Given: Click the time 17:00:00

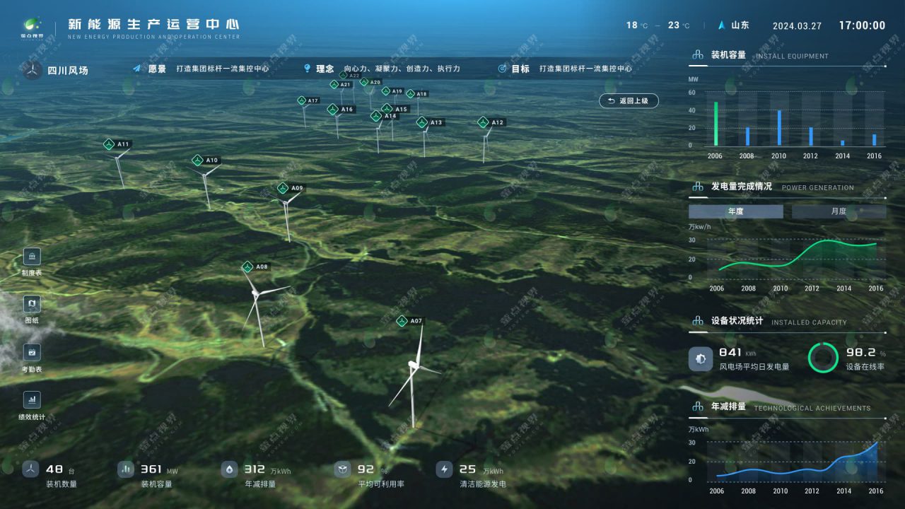Looking at the screenshot, I should [x=862, y=25].
